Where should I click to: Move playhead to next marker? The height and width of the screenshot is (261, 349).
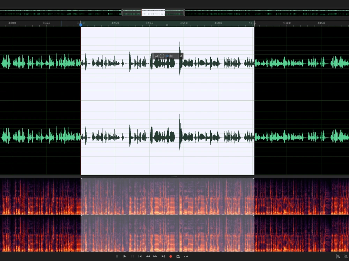pos(163,256)
